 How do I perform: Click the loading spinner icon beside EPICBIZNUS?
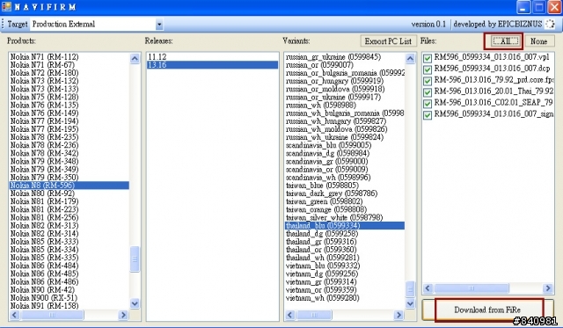550,24
